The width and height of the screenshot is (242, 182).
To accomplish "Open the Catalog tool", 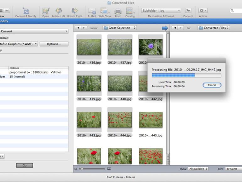I will pos(130,11).
